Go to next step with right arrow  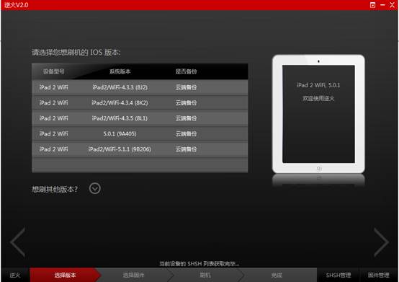tap(382, 242)
